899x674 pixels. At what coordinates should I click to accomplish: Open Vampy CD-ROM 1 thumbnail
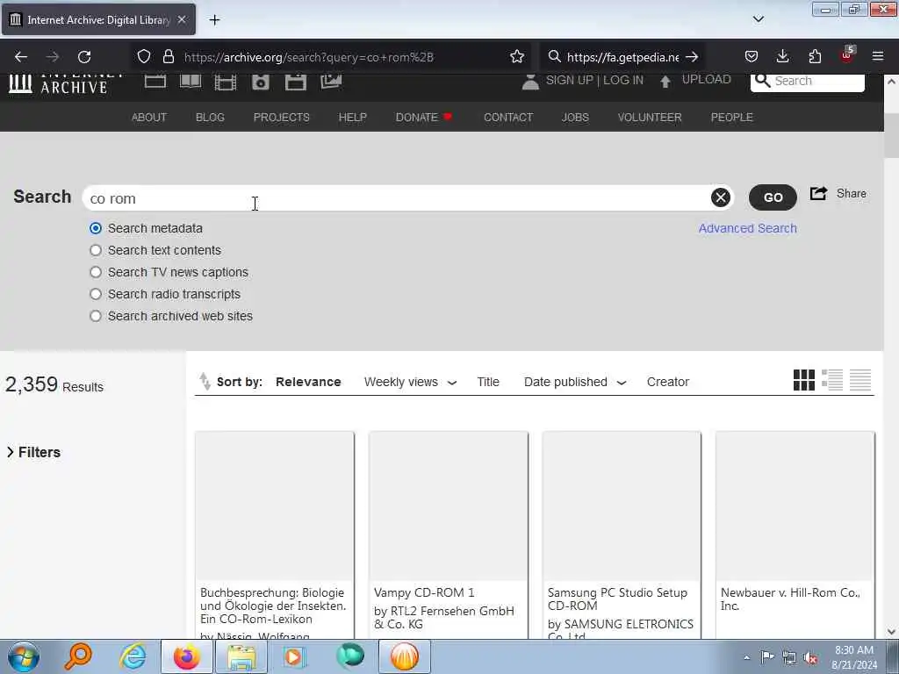pos(449,506)
